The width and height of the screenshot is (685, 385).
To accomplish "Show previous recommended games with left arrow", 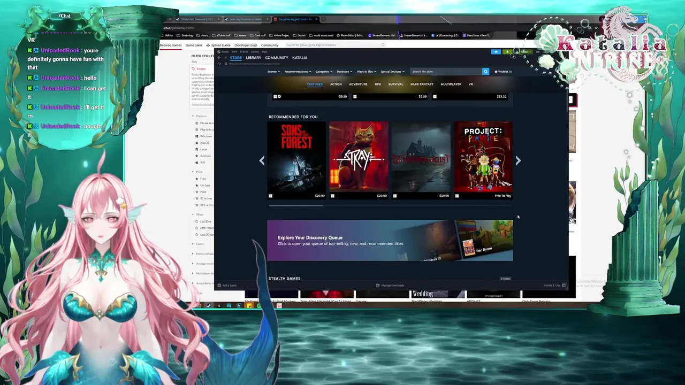I will [262, 160].
